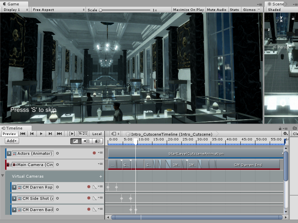Viewport: 298px width, 223px height.
Task: Expand the Actors (Animator) track
Action: [x=9, y=153]
